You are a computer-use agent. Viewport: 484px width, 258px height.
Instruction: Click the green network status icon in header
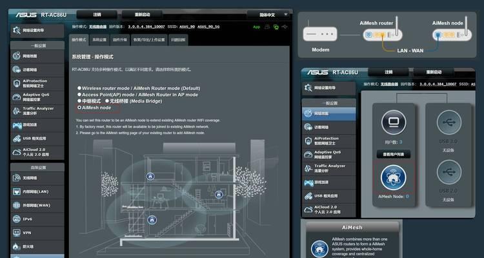pyautogui.click(x=276, y=27)
